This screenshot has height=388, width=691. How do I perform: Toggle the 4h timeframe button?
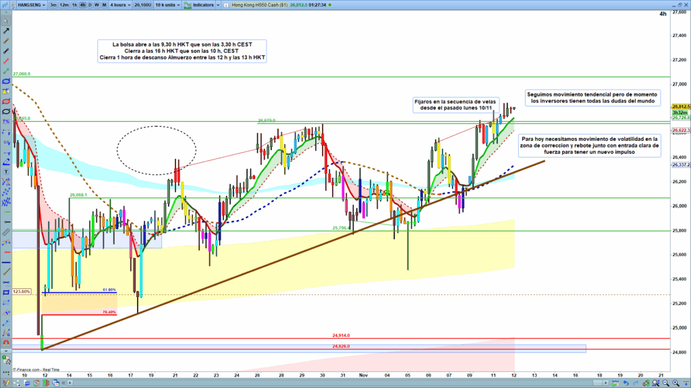coord(82,4)
